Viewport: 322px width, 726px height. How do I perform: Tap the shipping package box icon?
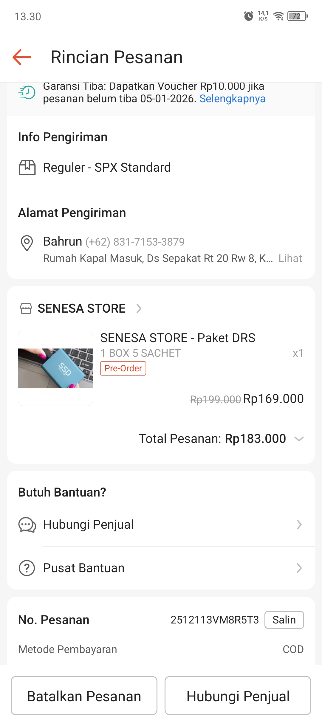(x=27, y=167)
